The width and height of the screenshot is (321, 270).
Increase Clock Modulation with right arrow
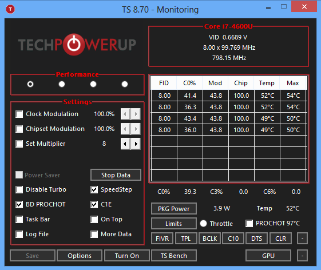[136, 114]
